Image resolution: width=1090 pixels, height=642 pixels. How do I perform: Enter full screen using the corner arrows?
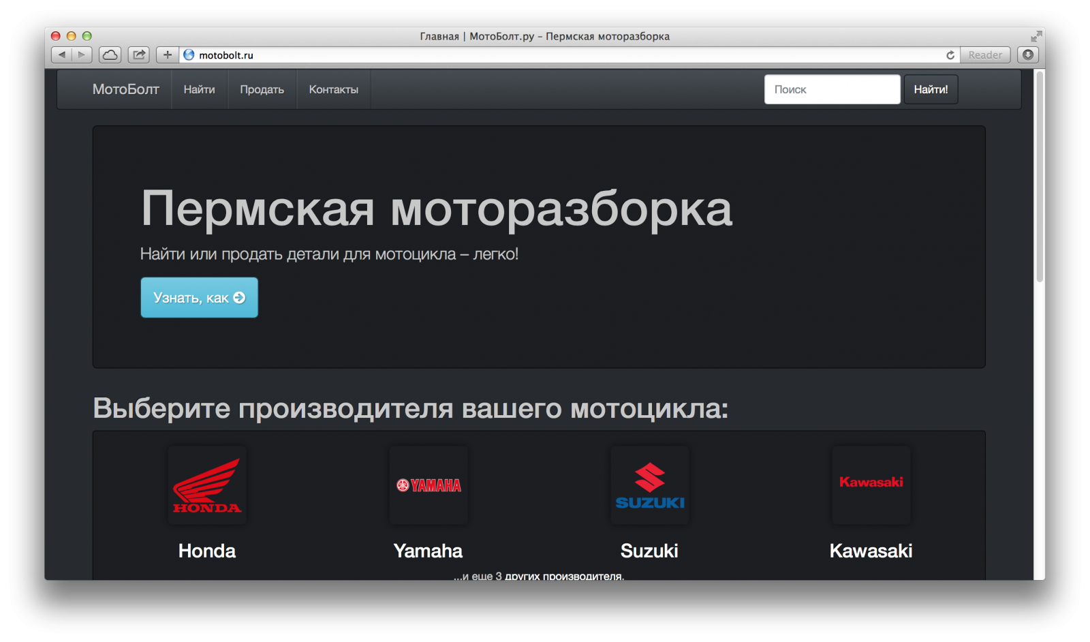pos(1036,36)
